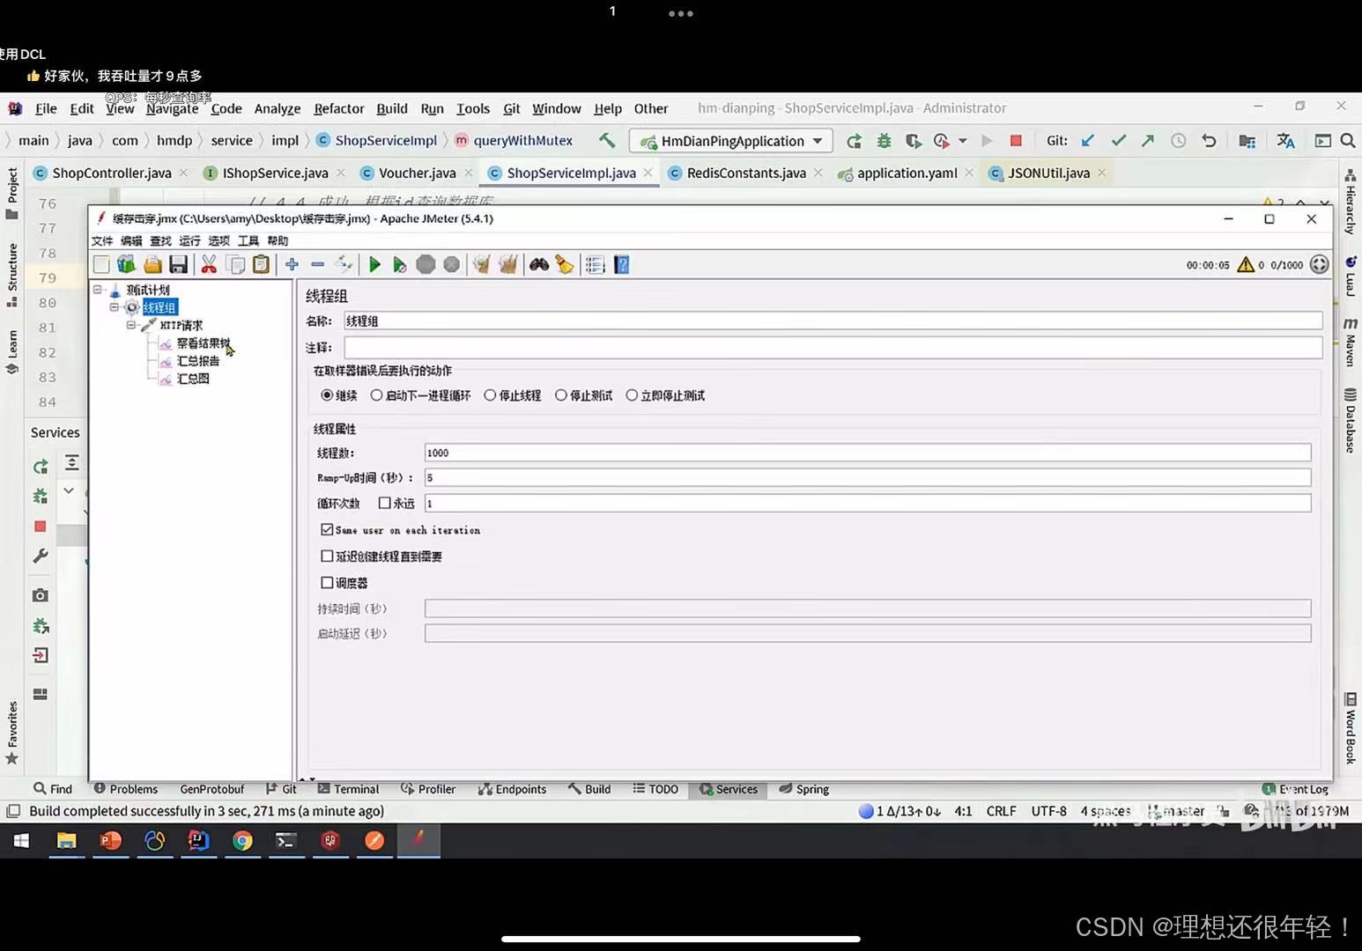Collapse the 线程组 tree node
The width and height of the screenshot is (1362, 951).
click(x=115, y=306)
